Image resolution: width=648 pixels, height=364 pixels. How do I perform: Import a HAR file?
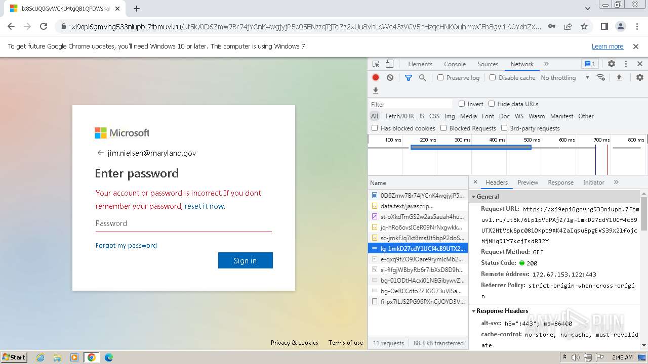point(619,77)
